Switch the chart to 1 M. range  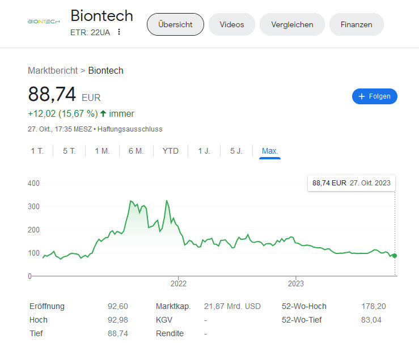coord(103,151)
